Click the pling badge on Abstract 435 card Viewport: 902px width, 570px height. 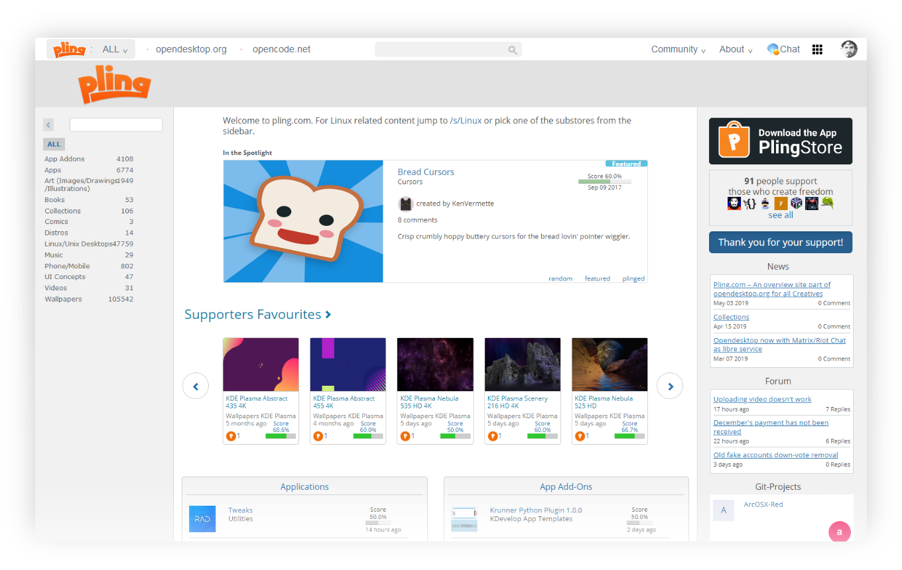(231, 436)
